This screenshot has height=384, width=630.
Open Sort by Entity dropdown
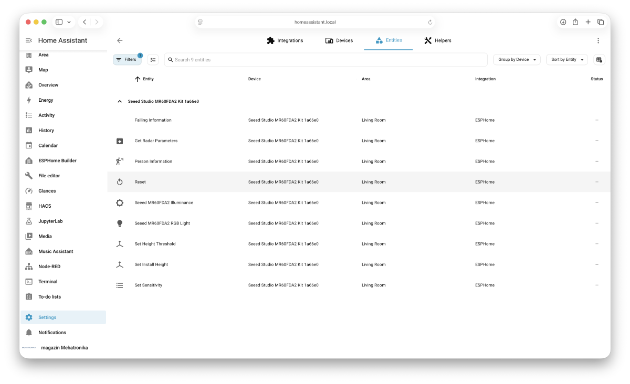point(567,60)
